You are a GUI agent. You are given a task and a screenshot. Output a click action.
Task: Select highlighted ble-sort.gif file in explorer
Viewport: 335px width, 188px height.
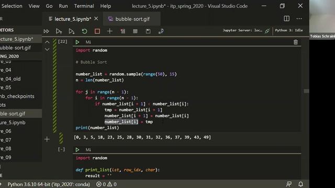[21, 114]
